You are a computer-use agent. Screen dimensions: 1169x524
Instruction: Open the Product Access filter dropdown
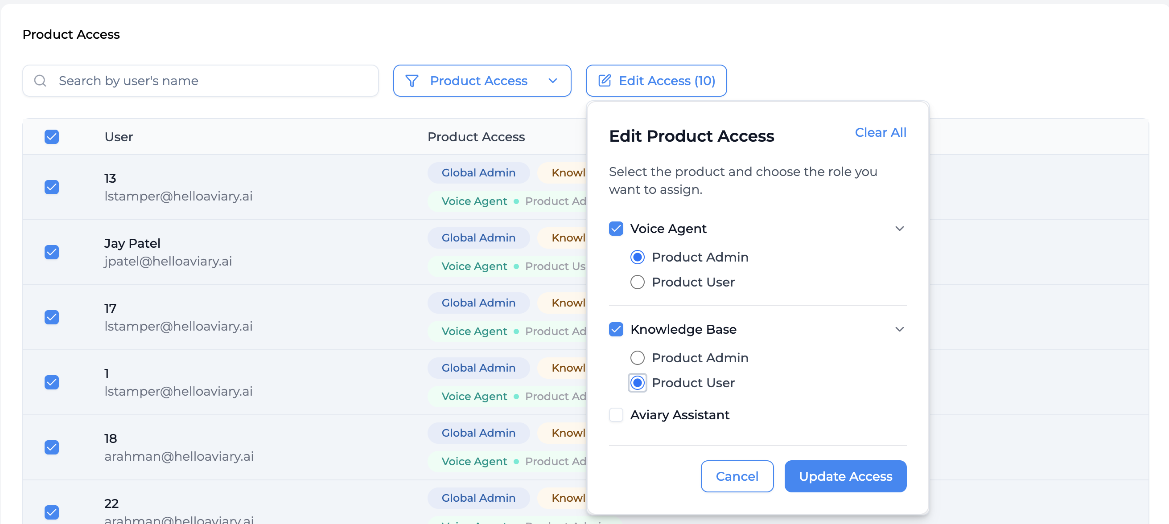tap(482, 81)
